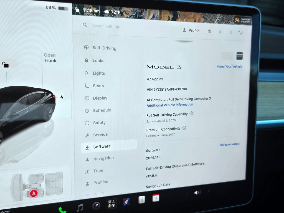The height and width of the screenshot is (213, 284).
Task: Open the Music app in dock
Action: pos(80,208)
